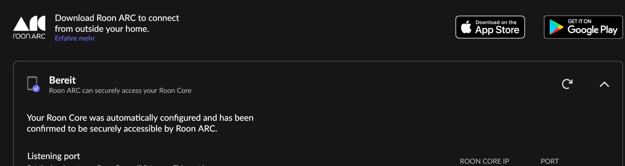The image size is (625, 166).
Task: Collapse the Bereit status panel with chevron
Action: pos(604,84)
